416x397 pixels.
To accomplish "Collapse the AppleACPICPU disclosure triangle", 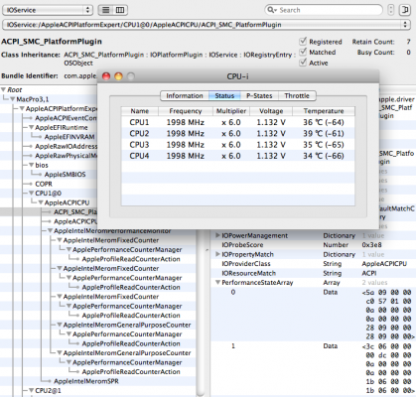I will [41, 202].
